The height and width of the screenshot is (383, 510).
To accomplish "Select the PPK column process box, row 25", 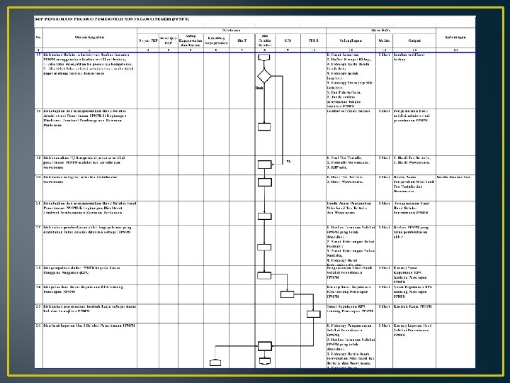I will (x=314, y=314).
